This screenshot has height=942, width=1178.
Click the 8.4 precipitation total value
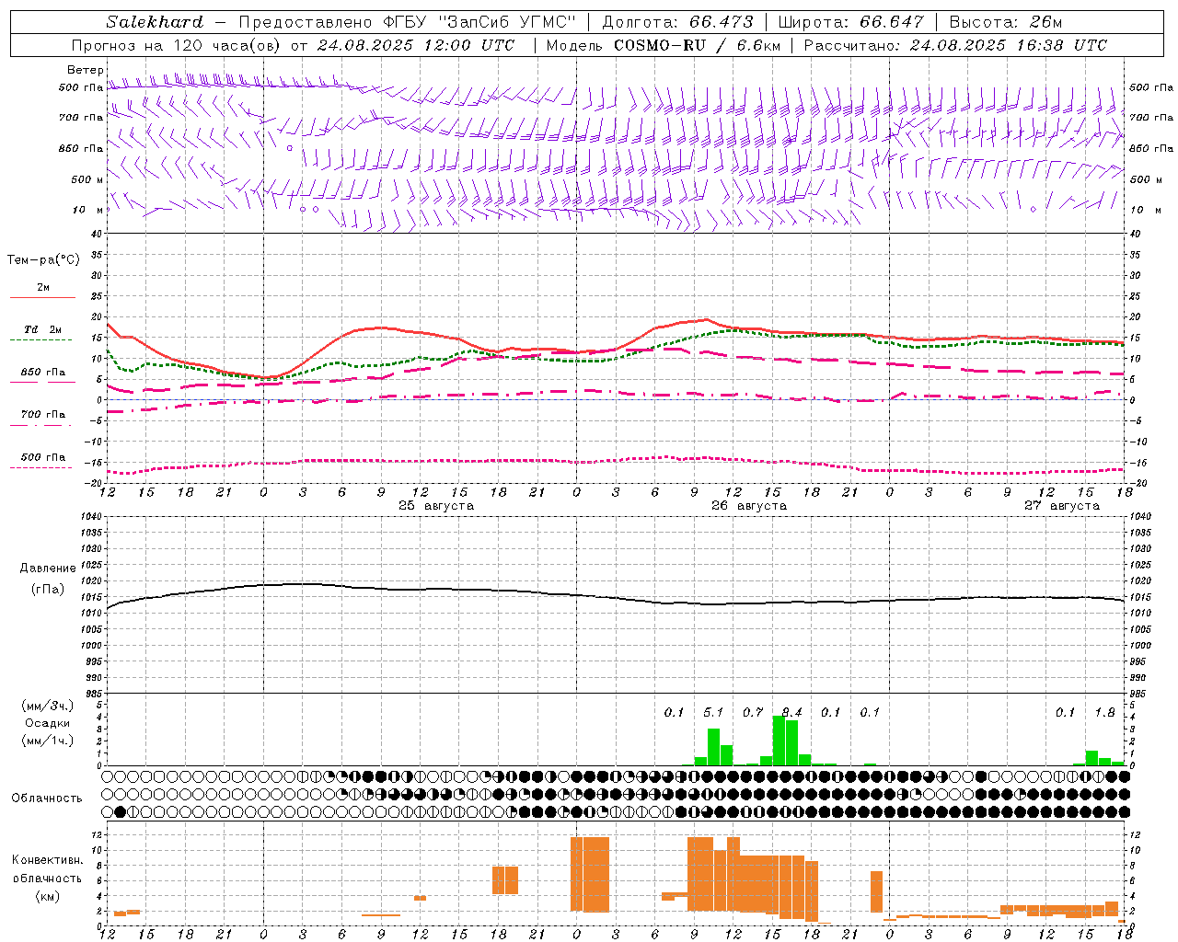tap(791, 712)
